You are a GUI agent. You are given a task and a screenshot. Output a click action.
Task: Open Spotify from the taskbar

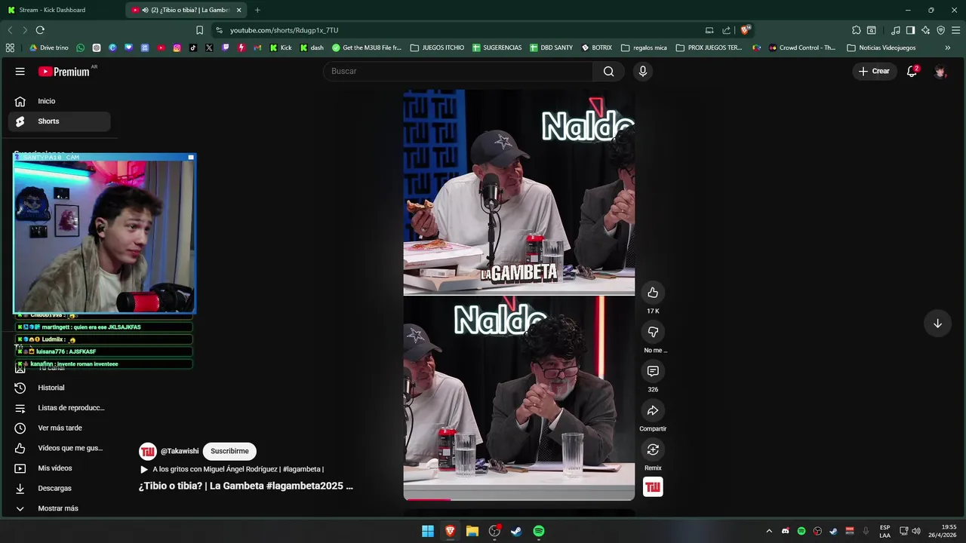pyautogui.click(x=539, y=531)
